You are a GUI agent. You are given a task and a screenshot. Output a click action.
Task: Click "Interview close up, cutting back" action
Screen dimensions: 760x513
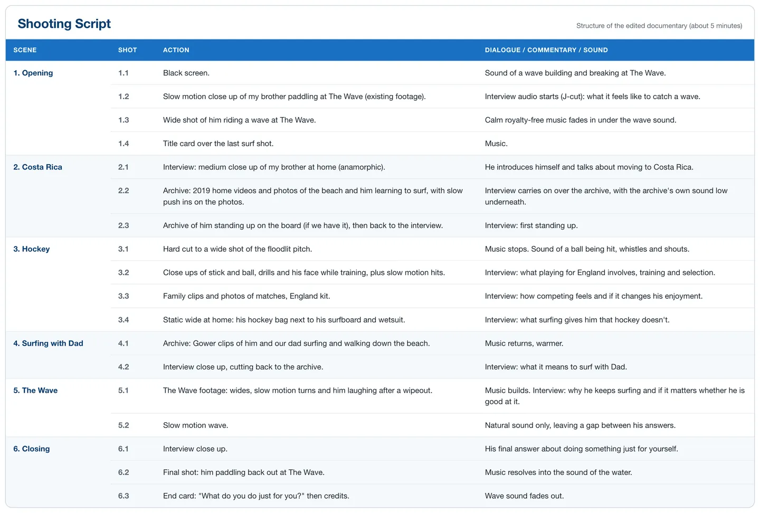click(243, 367)
